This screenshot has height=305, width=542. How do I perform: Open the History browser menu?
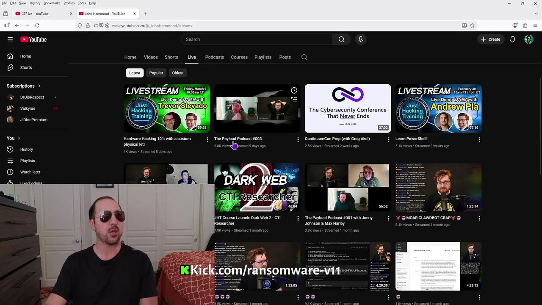(x=35, y=3)
